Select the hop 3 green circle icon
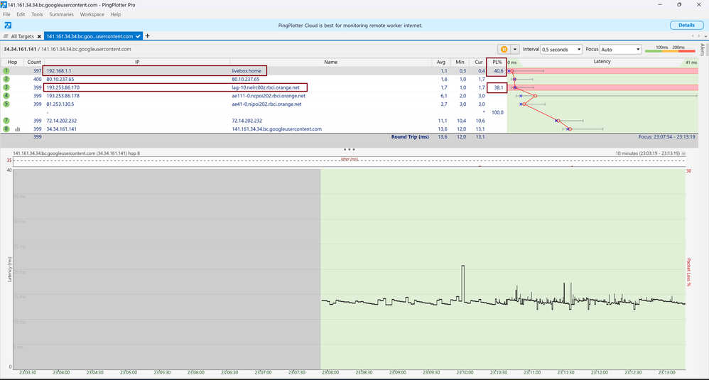 (x=6, y=87)
